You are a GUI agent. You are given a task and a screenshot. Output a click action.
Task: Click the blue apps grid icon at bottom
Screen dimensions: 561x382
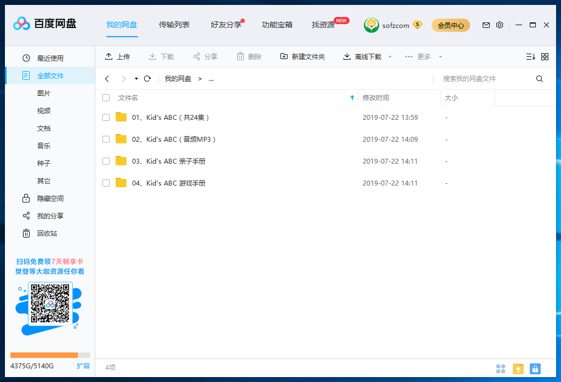pos(501,368)
